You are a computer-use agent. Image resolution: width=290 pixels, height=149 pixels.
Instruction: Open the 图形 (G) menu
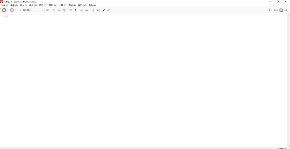pos(53,5)
